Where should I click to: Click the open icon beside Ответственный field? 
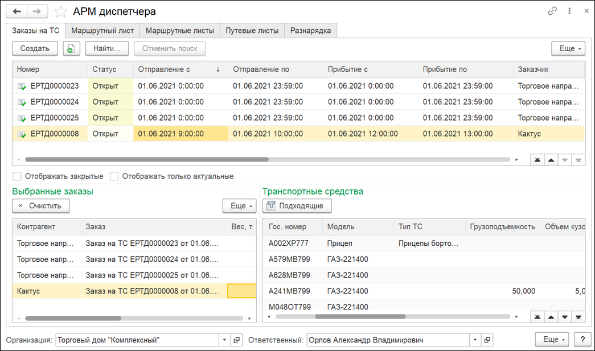(487, 340)
